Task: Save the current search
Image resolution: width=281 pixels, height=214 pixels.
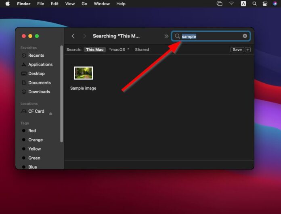Action: pyautogui.click(x=237, y=49)
